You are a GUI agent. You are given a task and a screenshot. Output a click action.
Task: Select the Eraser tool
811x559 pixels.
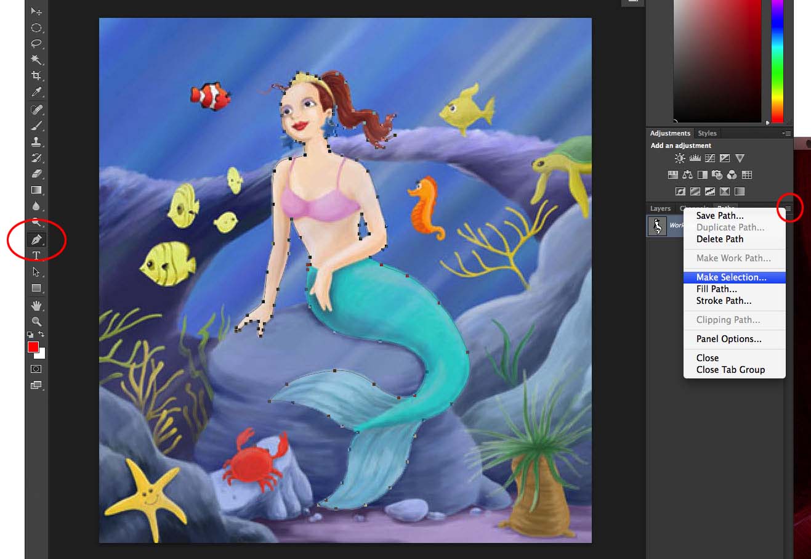[x=36, y=174]
